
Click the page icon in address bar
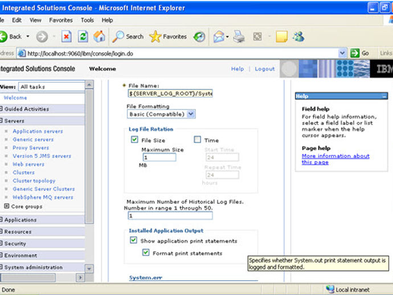point(22,54)
